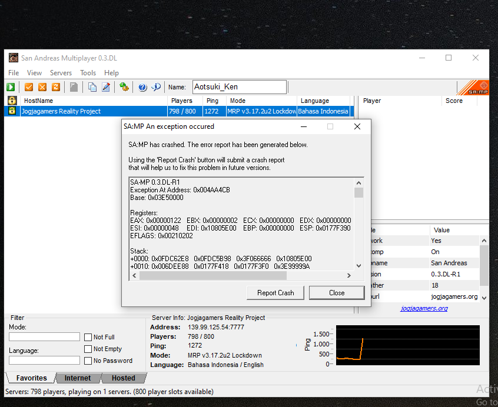Click the ping graph area
The image size is (498, 407).
[x=408, y=345]
